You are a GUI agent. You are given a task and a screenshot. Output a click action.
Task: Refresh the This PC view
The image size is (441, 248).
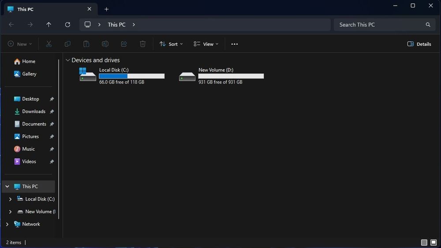tap(67, 25)
